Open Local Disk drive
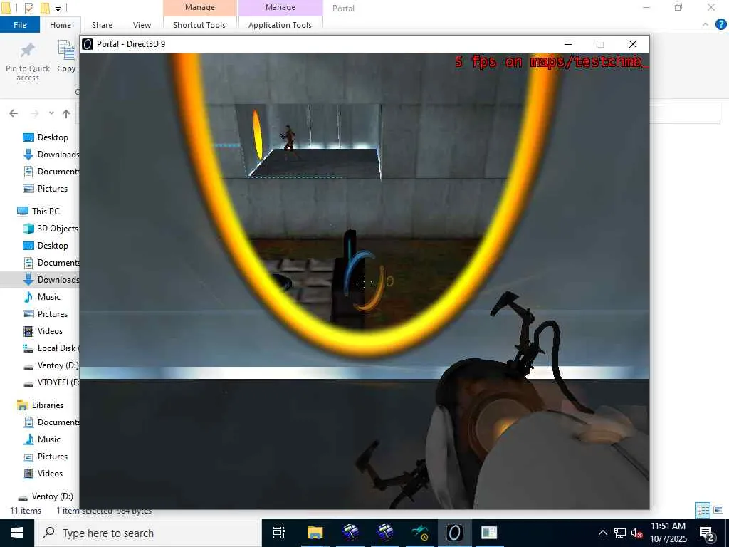Viewport: 729px width, 547px height. [57, 348]
